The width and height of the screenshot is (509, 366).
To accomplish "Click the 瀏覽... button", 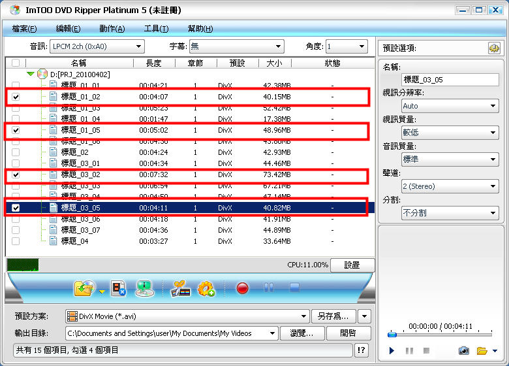I will coord(301,333).
